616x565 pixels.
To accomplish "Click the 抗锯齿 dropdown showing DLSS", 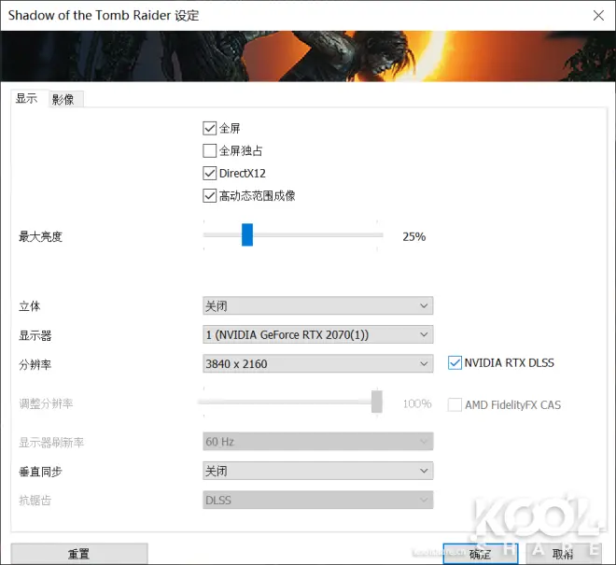I will [x=318, y=501].
